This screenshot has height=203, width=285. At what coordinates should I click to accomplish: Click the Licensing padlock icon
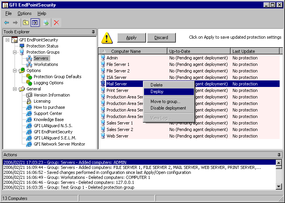tap(29, 101)
